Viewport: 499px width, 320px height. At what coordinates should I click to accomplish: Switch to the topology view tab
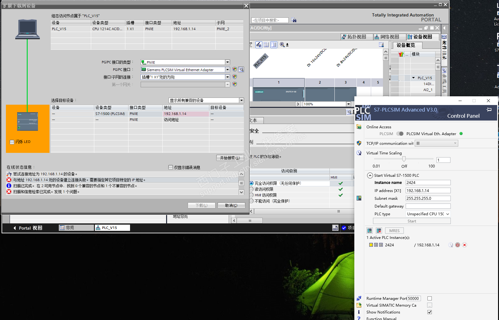click(357, 37)
